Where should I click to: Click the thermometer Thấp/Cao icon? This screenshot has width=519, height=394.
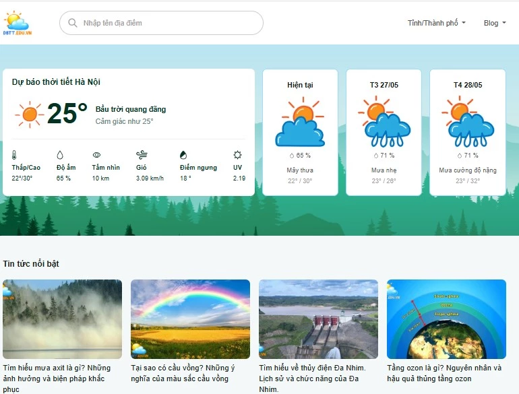coord(14,155)
